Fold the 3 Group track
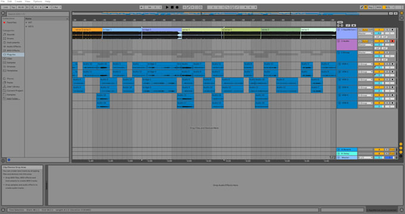This screenshot has height=214, width=405. click(339, 52)
